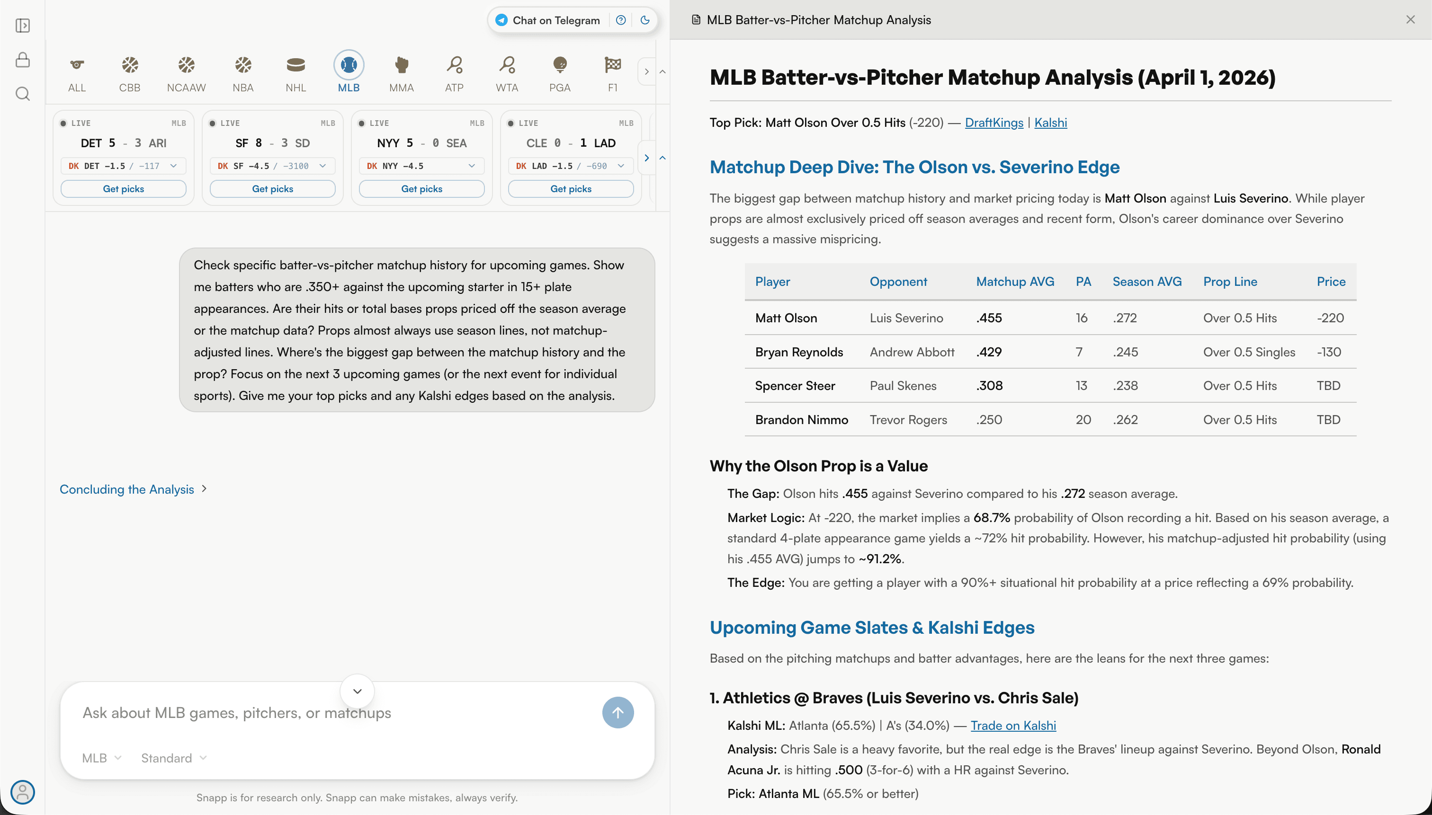Viewport: 1432px width, 815px height.
Task: Select Brandon Nimmo table cell
Action: 801,420
